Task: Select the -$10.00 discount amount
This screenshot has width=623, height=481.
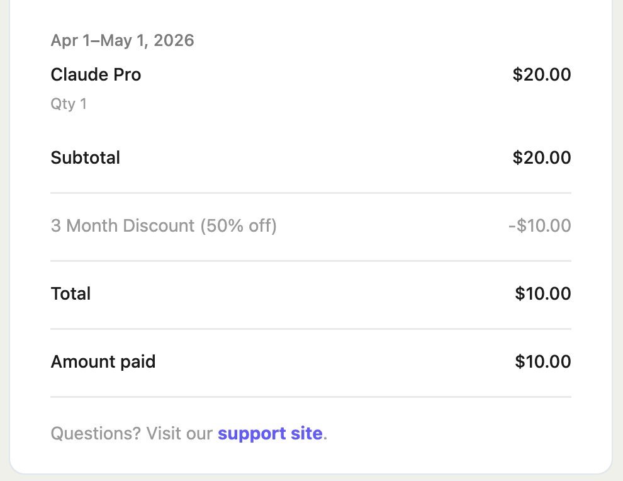Action: 539,226
